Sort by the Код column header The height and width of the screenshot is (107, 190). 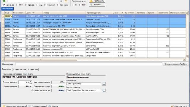[x=8, y=13]
